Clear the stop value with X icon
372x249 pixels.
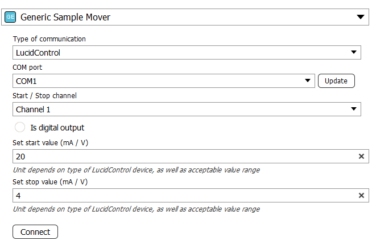pyautogui.click(x=361, y=196)
